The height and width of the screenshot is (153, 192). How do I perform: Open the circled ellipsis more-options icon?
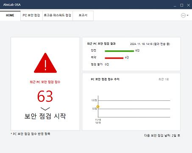[183, 15]
